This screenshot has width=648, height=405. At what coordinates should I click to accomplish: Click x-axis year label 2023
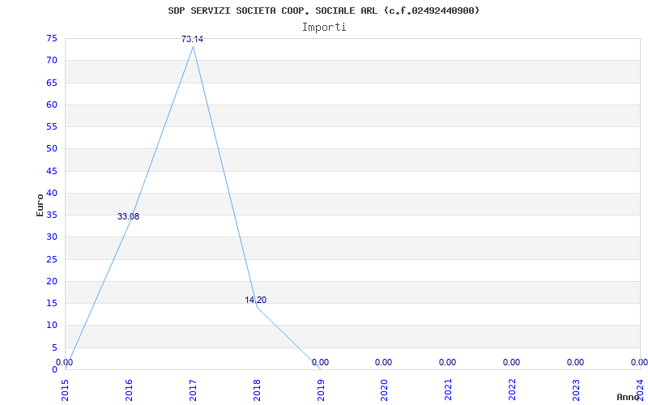(576, 390)
